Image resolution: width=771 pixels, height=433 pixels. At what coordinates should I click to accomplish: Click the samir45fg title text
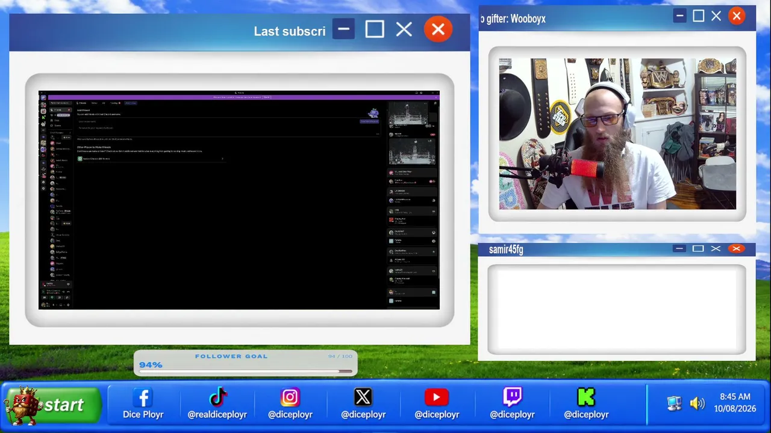point(506,250)
